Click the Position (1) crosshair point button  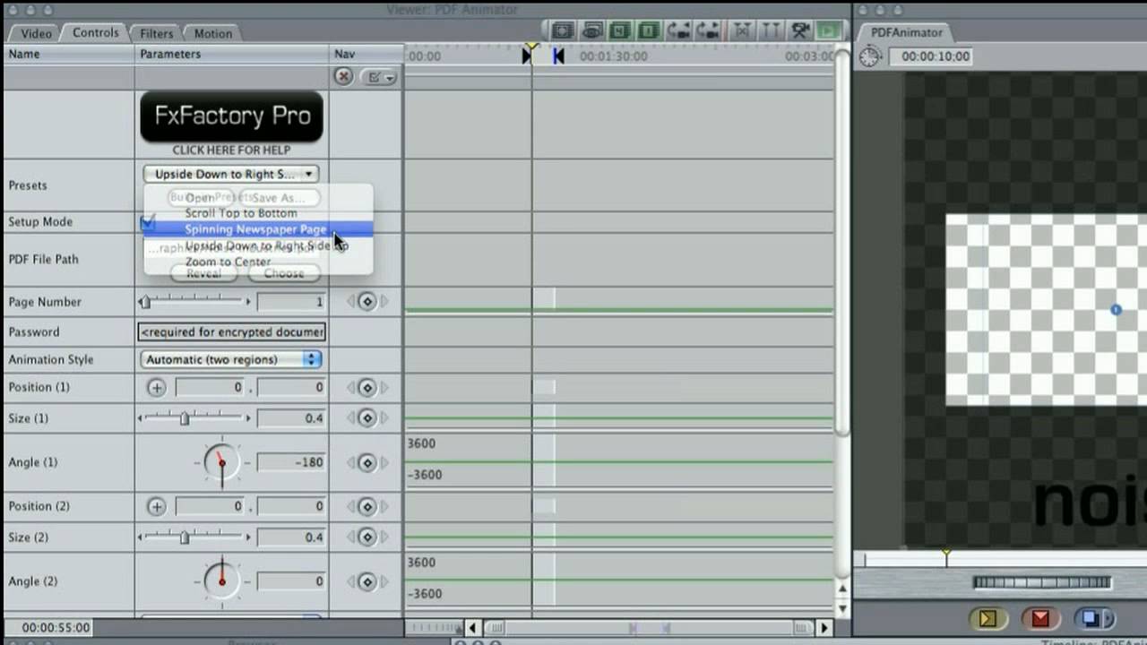click(x=157, y=387)
